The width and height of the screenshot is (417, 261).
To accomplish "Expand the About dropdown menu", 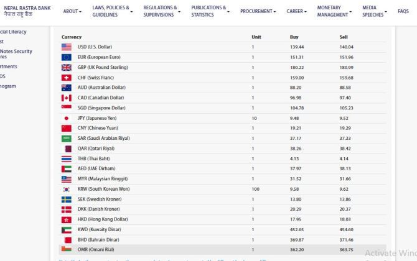I will click(73, 11).
